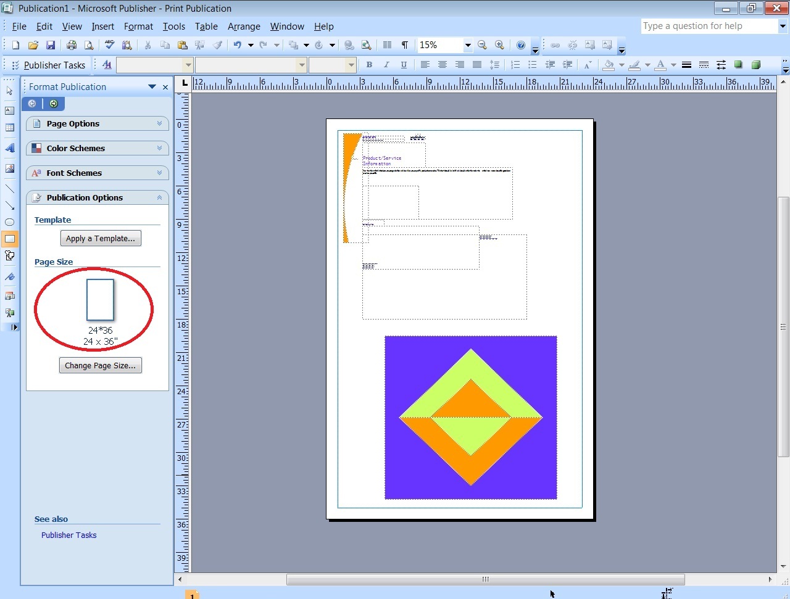Open the Table menu

click(x=206, y=27)
